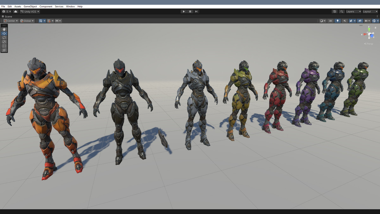
Task: Open the Help menu
Action: coord(80,6)
